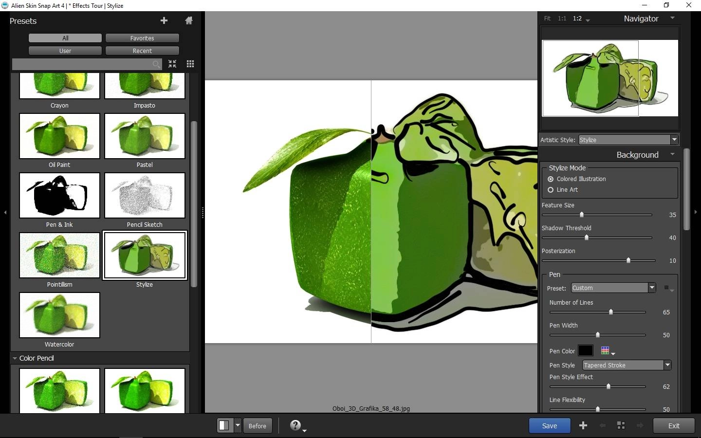The width and height of the screenshot is (701, 438).
Task: Collapse the Background panel
Action: pos(673,154)
